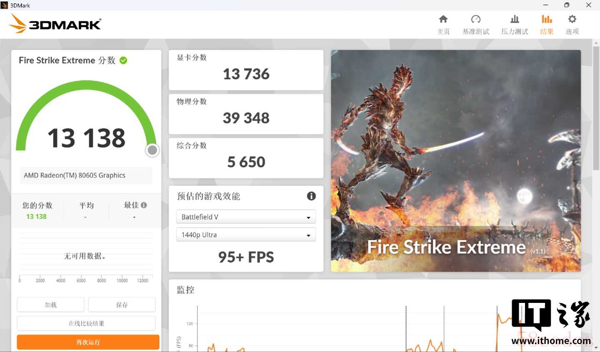The width and height of the screenshot is (600, 352).
Task: Click the Fire Strike Extreme artwork thumbnail
Action: click(455, 161)
